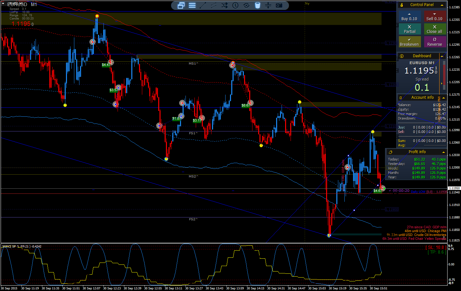
Task: Click the CAD GDP m/m news line
Action: pyautogui.click(x=426, y=227)
